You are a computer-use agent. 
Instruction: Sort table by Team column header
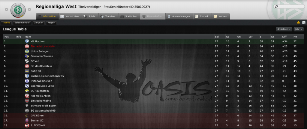click(27, 37)
